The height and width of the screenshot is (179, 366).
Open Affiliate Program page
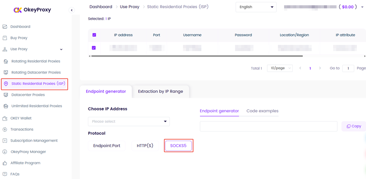point(26,163)
